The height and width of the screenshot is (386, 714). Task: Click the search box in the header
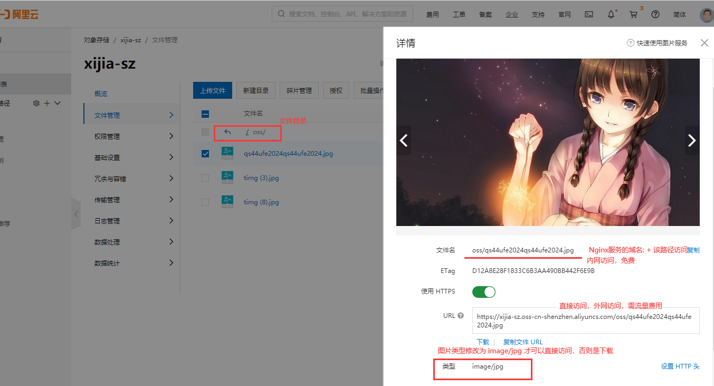pyautogui.click(x=342, y=14)
